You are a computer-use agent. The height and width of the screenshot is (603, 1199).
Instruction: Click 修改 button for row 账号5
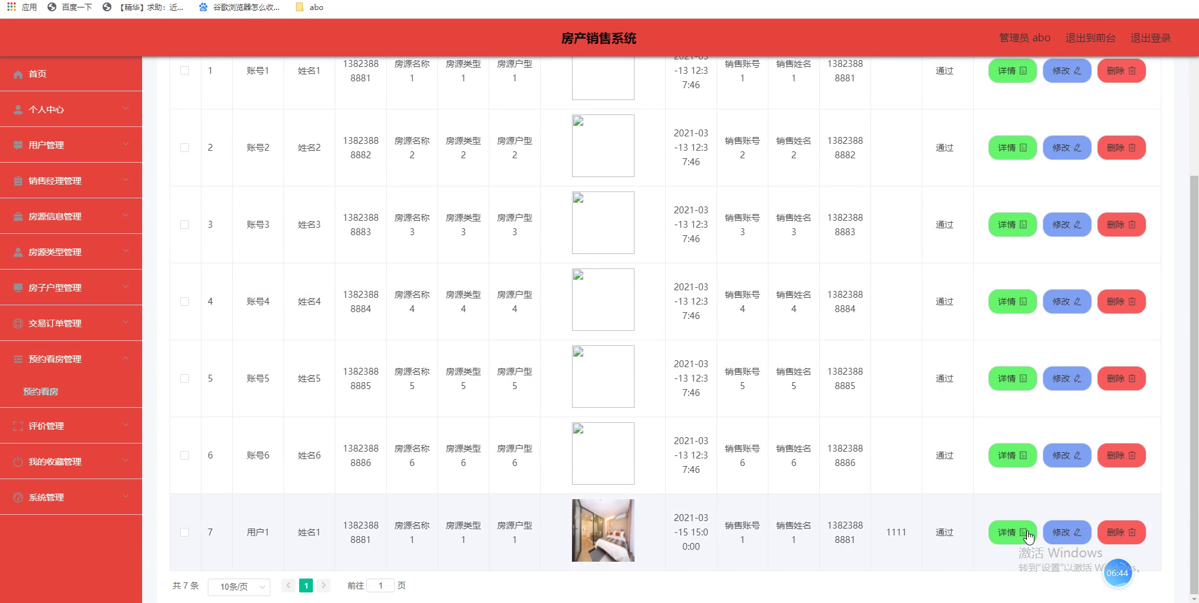click(x=1067, y=378)
